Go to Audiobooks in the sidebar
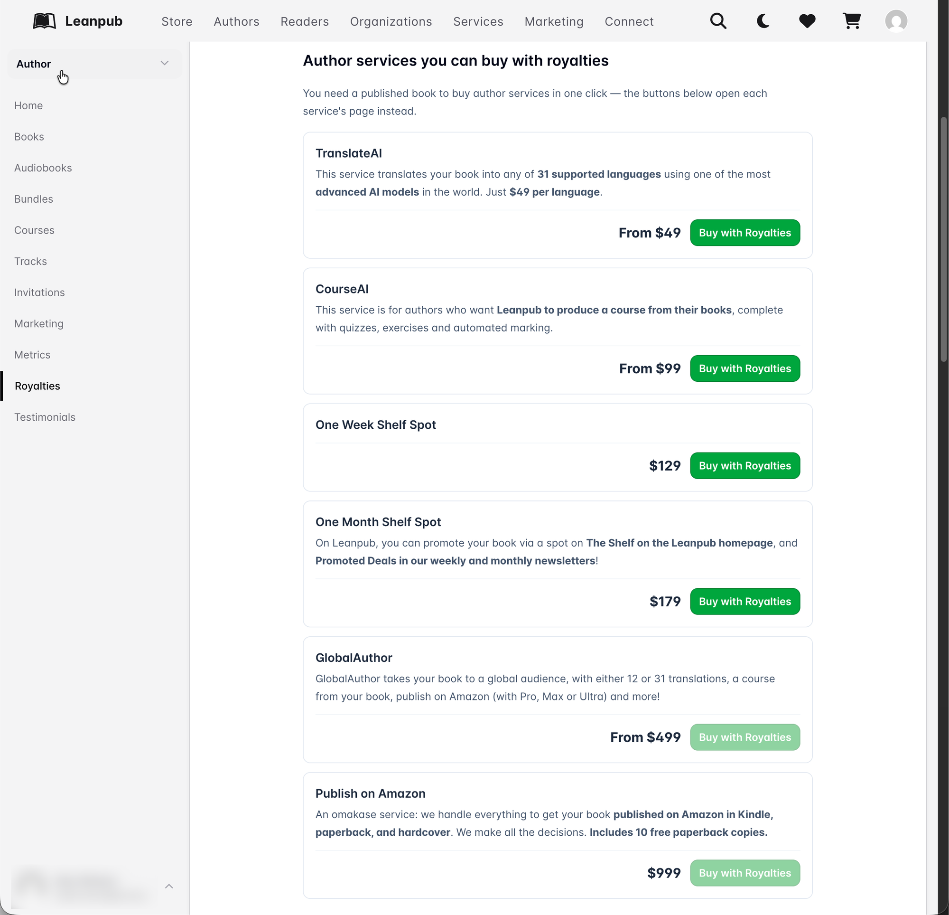 tap(43, 168)
